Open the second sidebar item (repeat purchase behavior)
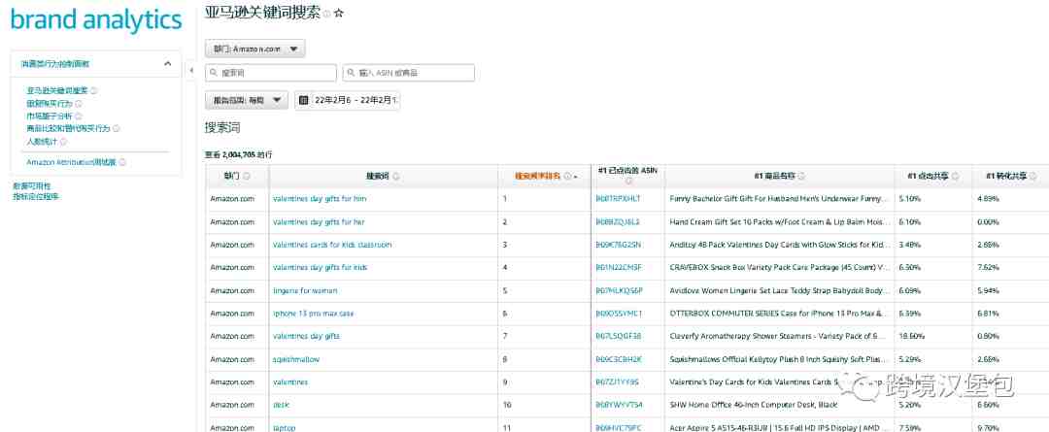 [x=50, y=104]
